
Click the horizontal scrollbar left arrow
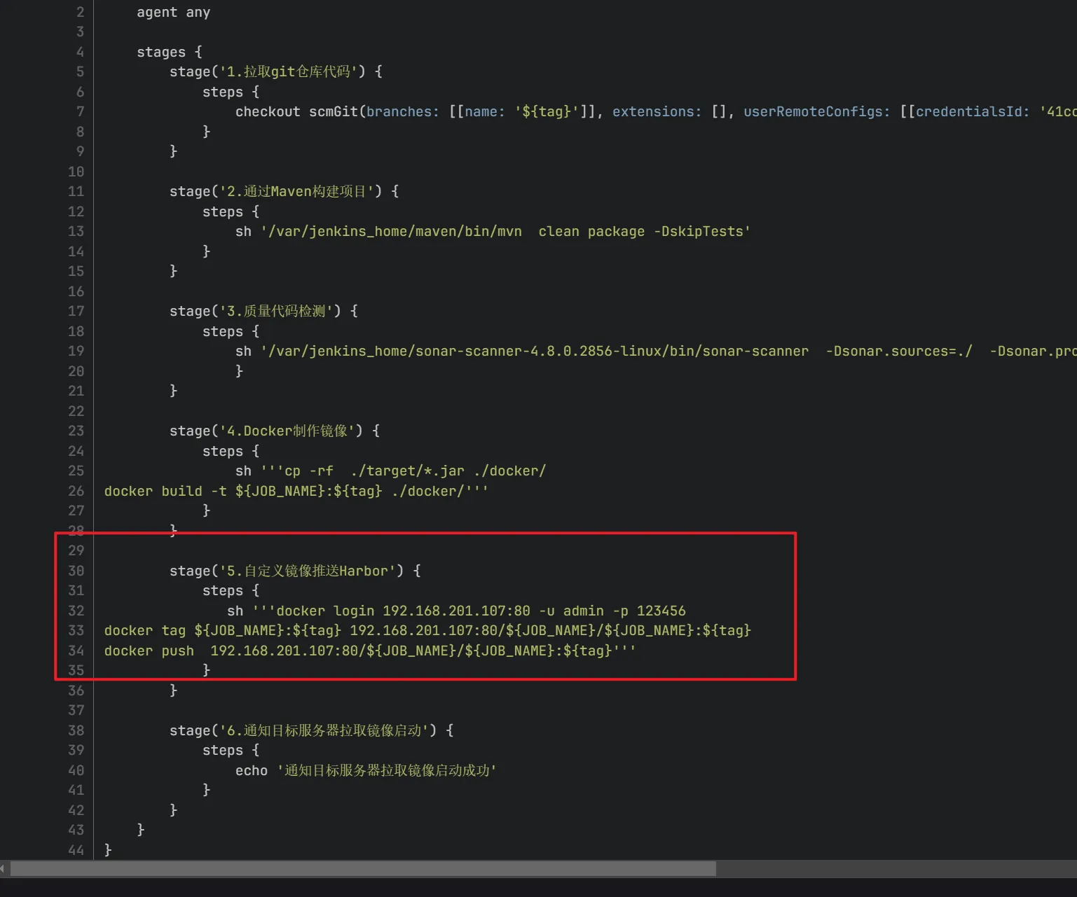point(4,869)
